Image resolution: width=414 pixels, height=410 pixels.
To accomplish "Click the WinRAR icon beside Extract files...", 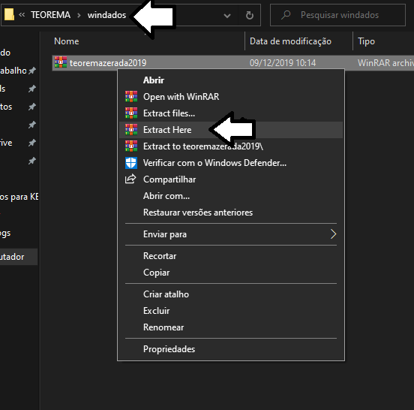I will pyautogui.click(x=131, y=113).
